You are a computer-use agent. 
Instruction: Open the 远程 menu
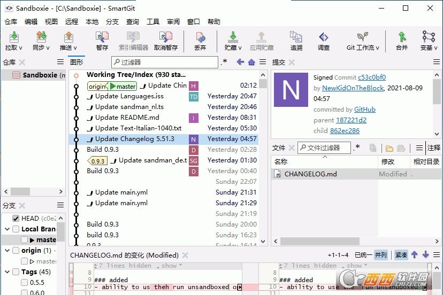(72, 22)
